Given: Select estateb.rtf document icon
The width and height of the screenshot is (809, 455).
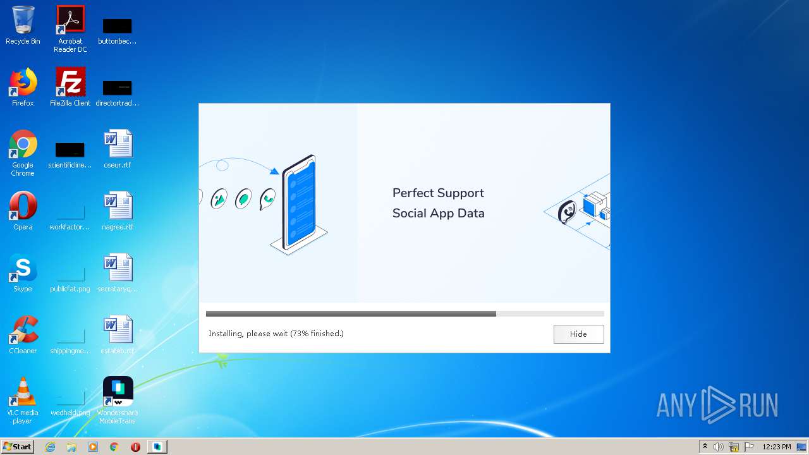Looking at the screenshot, I should point(118,335).
